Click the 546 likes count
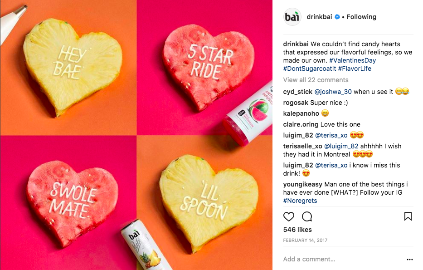423x270 pixels. click(x=297, y=230)
